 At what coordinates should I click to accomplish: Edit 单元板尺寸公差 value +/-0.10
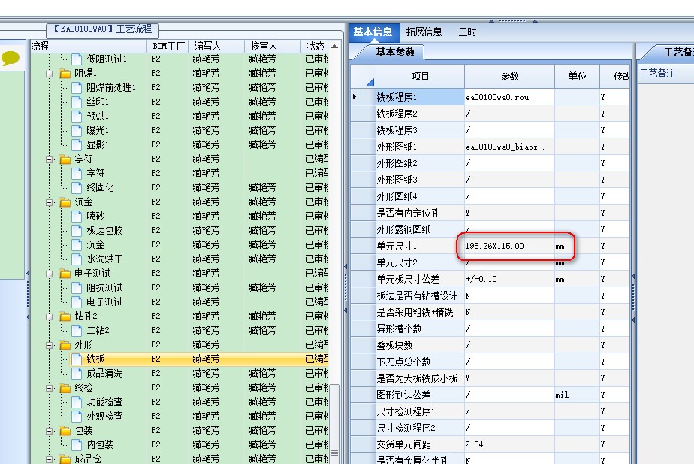click(x=509, y=279)
